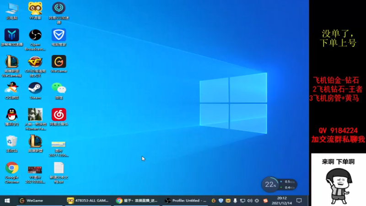The width and height of the screenshot is (366, 206).
Task: Open the network tray icon
Action: [242, 201]
